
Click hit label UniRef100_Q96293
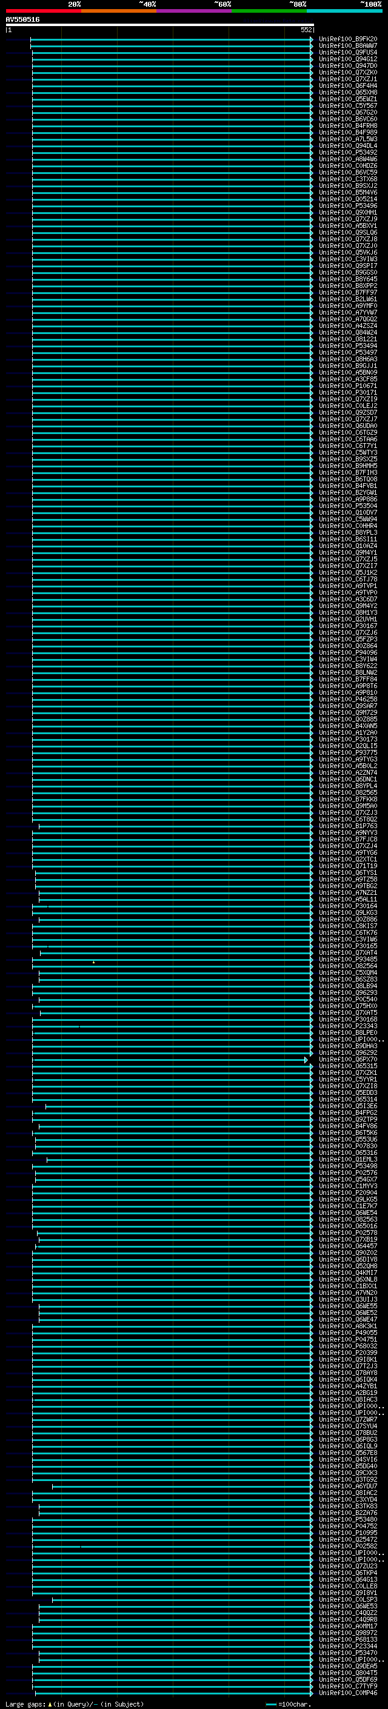pos(347,992)
